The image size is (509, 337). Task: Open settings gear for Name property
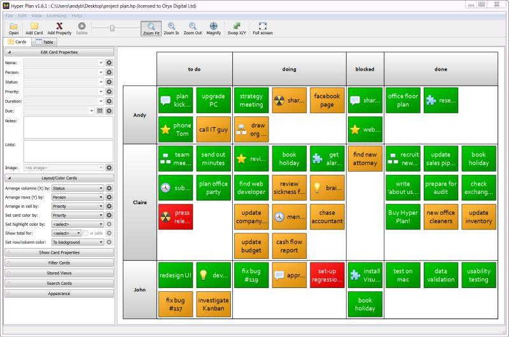pos(109,62)
